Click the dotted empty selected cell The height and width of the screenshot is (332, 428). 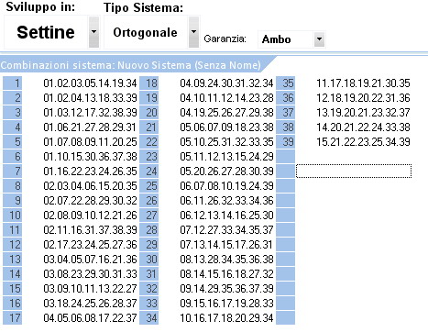coord(354,172)
